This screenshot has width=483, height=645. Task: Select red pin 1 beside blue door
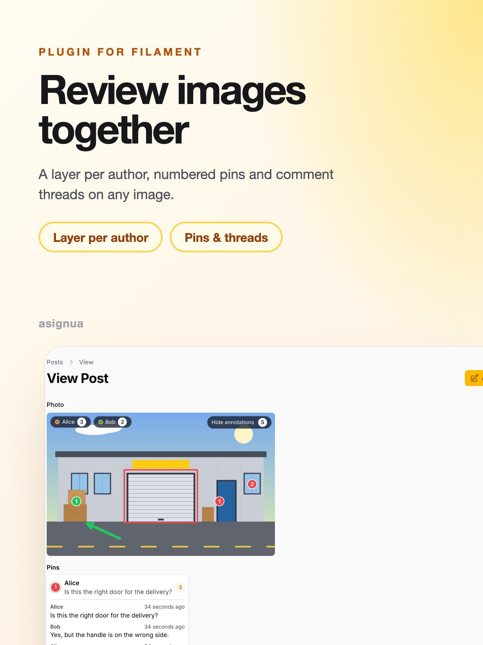point(219,501)
